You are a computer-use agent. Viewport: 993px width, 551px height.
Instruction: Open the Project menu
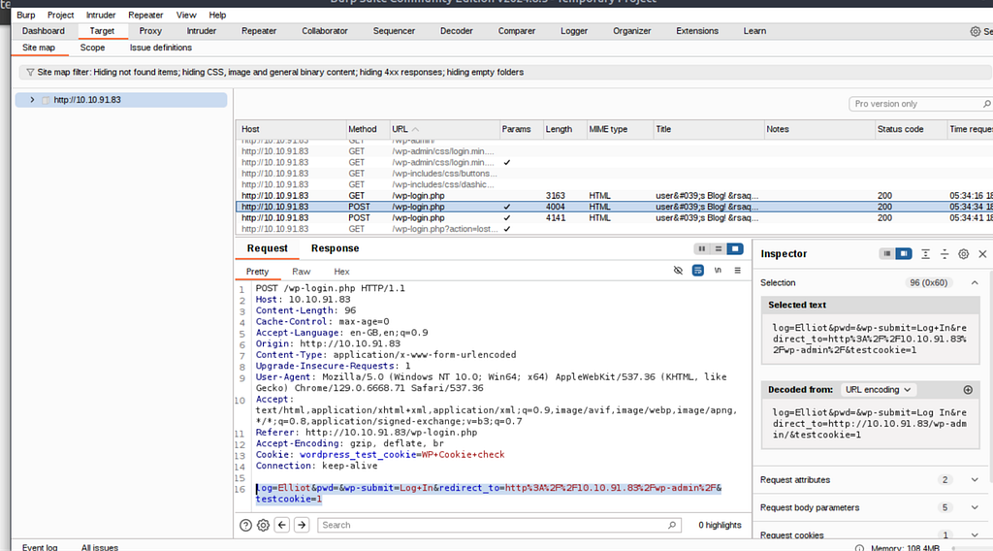(x=61, y=16)
